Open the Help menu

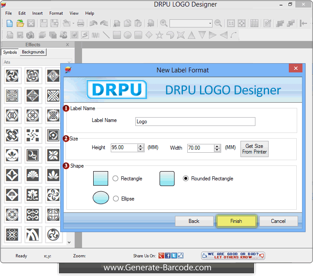[90, 13]
